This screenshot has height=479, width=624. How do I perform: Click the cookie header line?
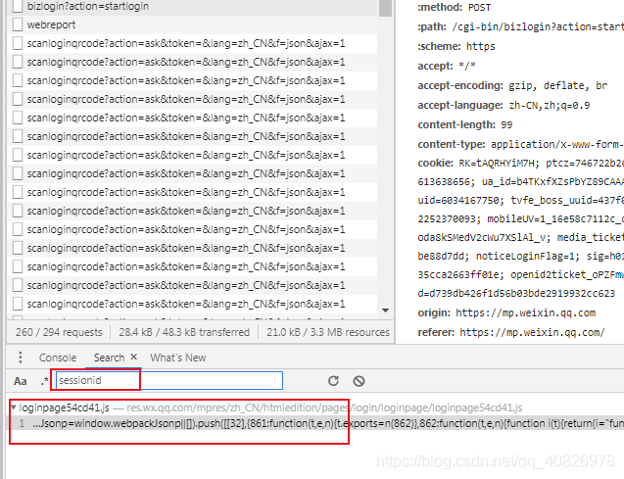pos(520,163)
